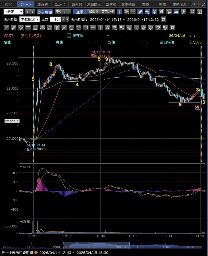Select the ruler measurement tool
The height and width of the screenshot is (256, 208).
tap(14, 28)
